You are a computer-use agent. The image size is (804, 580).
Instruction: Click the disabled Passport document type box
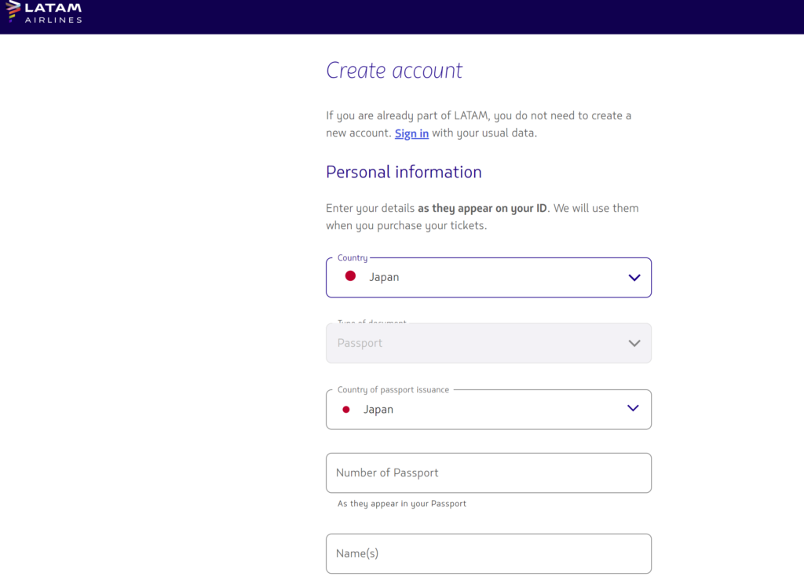(x=488, y=343)
